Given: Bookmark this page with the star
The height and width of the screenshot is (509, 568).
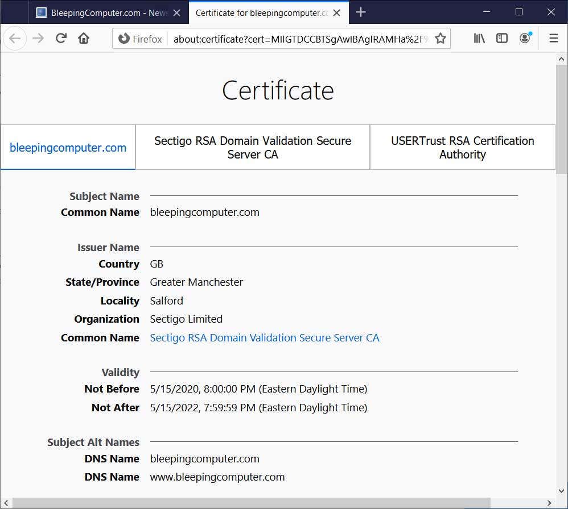Looking at the screenshot, I should coord(440,38).
